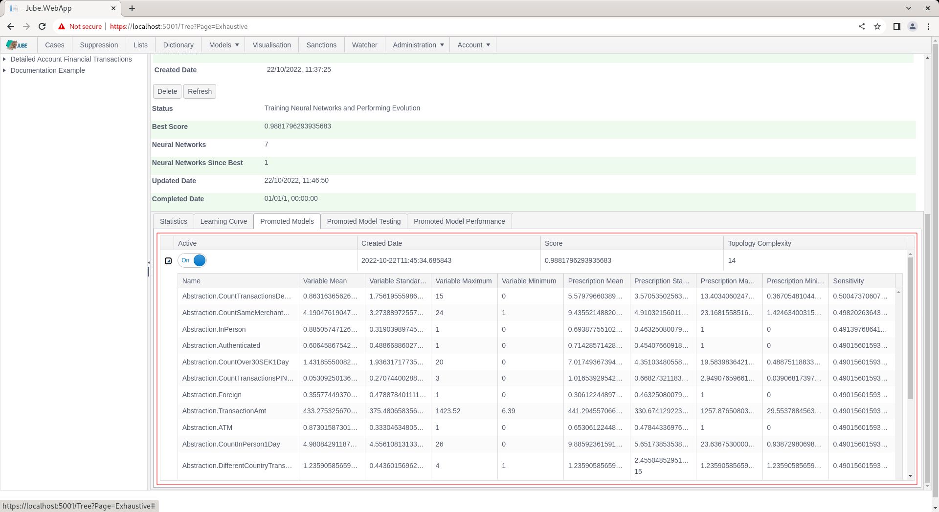Select Detailed Account Financial Transactions tree item
939x512 pixels.
click(x=71, y=59)
